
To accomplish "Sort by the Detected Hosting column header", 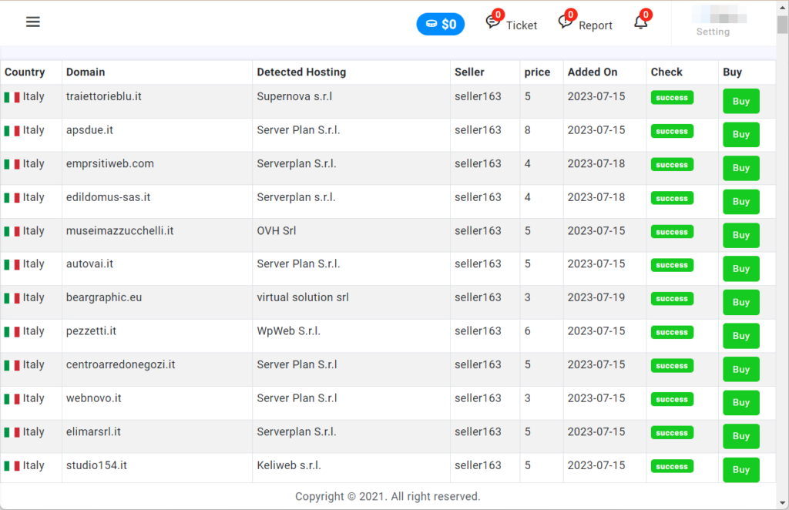I will point(301,72).
